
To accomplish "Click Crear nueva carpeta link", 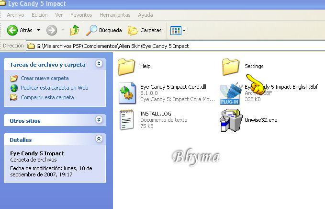I will pos(45,78).
